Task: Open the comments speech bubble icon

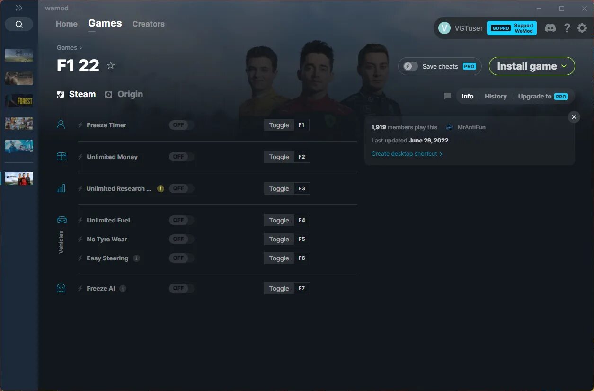Action: click(447, 96)
